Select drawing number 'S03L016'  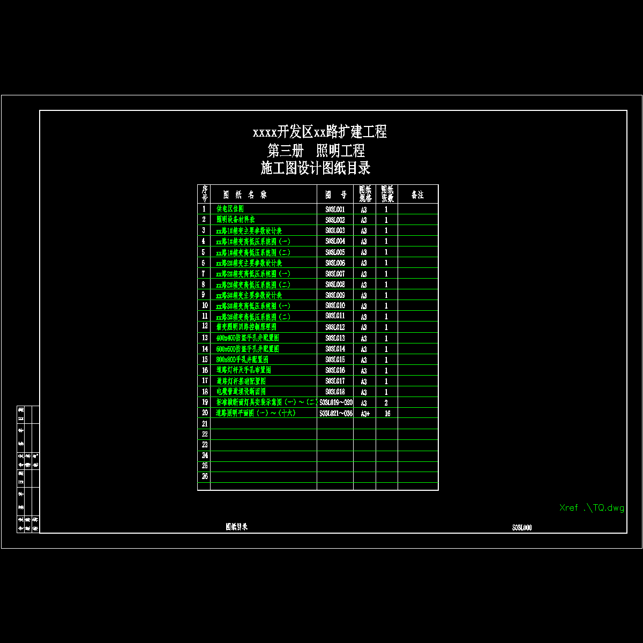pyautogui.click(x=335, y=370)
